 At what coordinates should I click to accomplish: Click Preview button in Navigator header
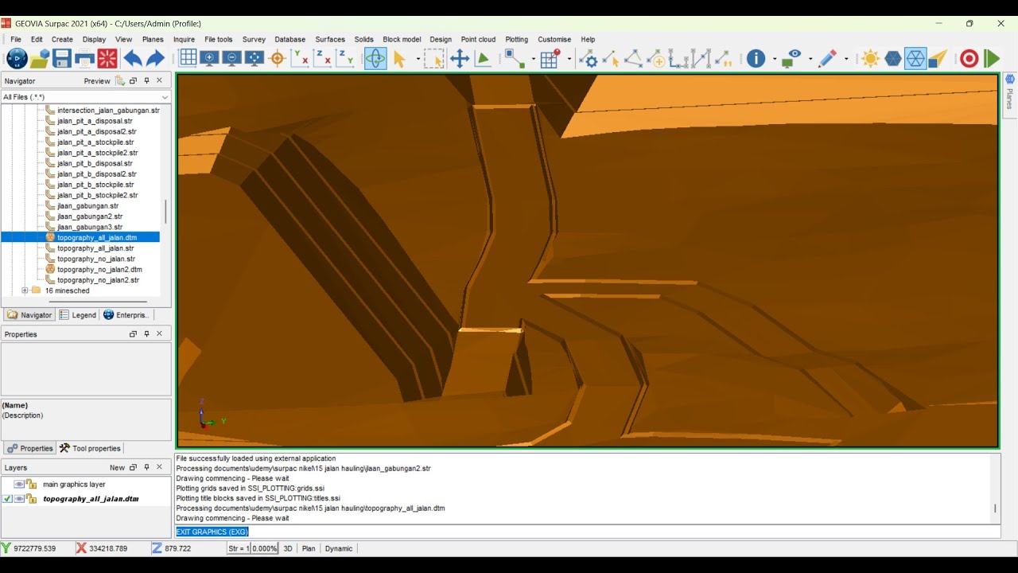[97, 81]
